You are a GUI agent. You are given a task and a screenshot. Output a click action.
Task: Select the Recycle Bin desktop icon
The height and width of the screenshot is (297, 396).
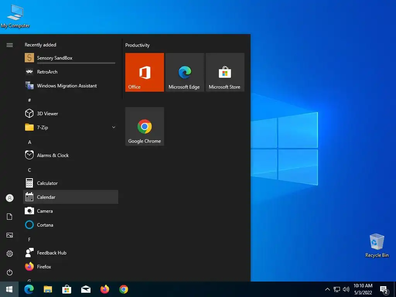click(377, 246)
